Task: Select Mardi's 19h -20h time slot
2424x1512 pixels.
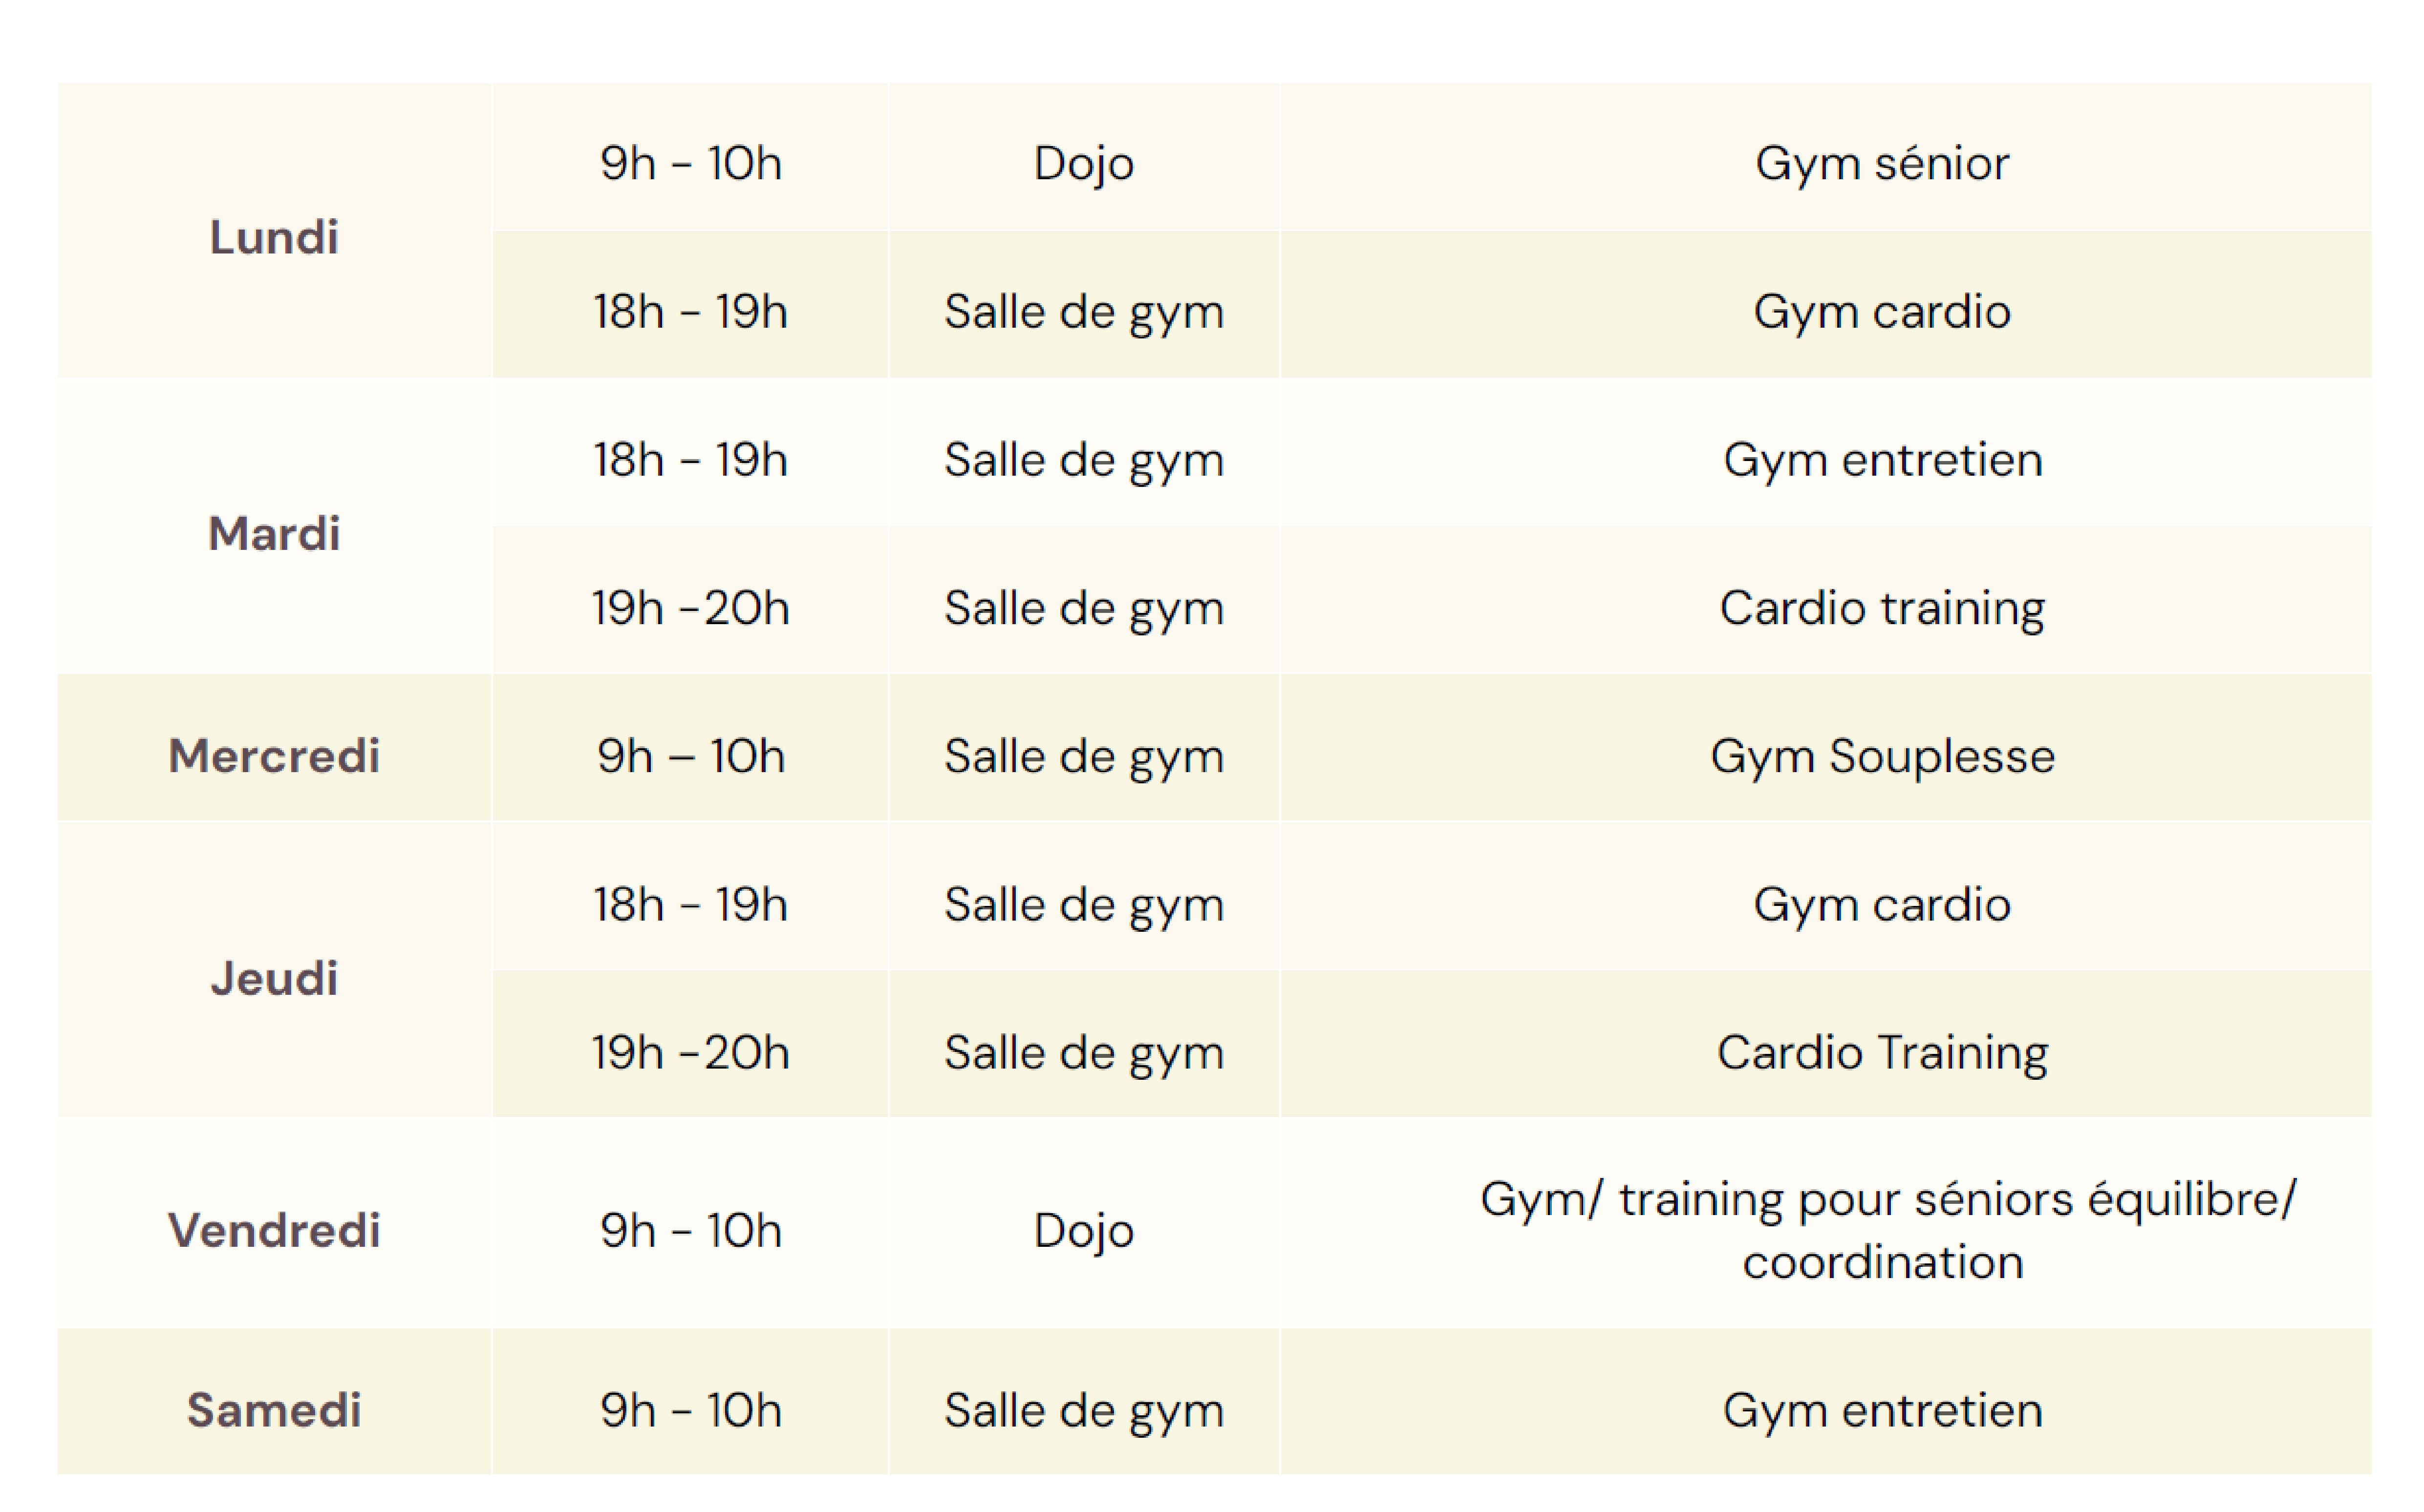Action: click(x=690, y=607)
